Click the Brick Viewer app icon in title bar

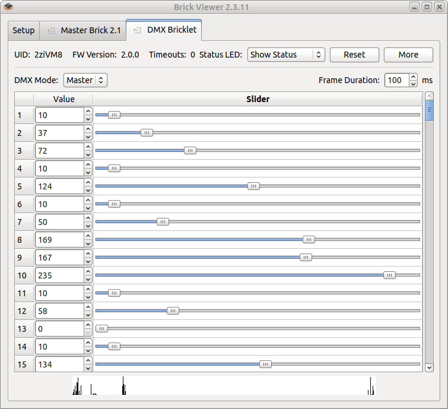tap(8, 7)
